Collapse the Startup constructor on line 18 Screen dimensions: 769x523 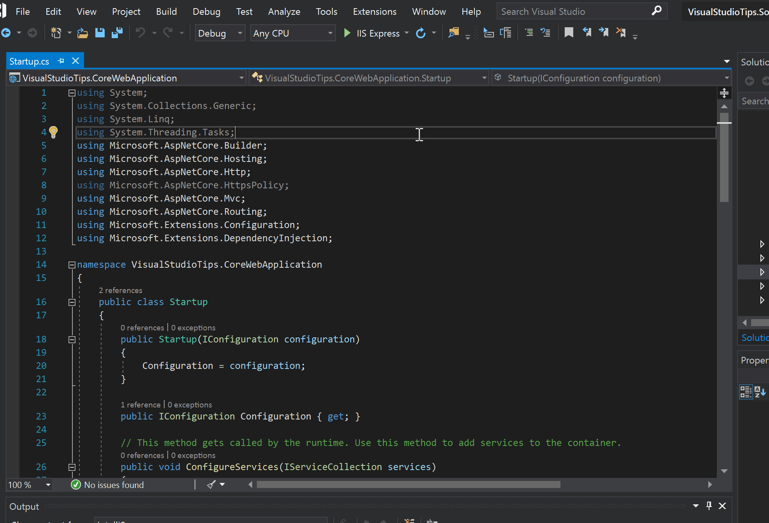pyautogui.click(x=70, y=339)
